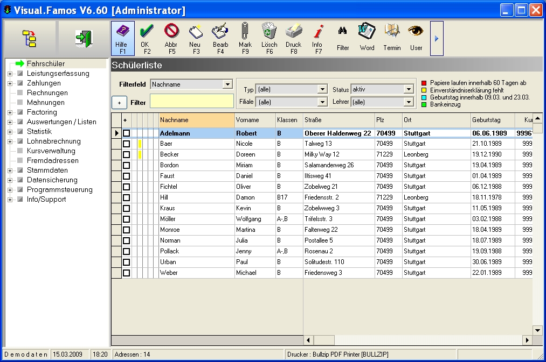Open the Filterfeld Nachname dropdown

click(x=227, y=84)
